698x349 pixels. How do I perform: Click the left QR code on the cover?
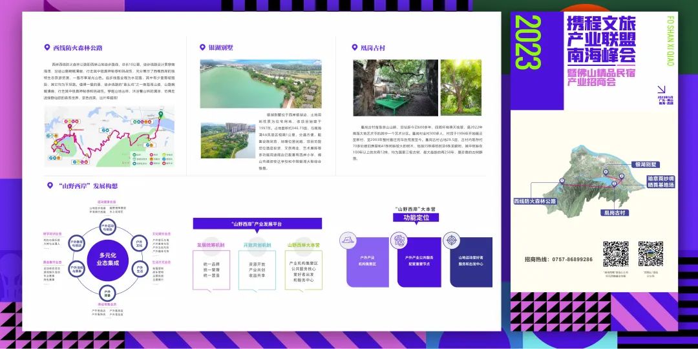[x=615, y=254]
